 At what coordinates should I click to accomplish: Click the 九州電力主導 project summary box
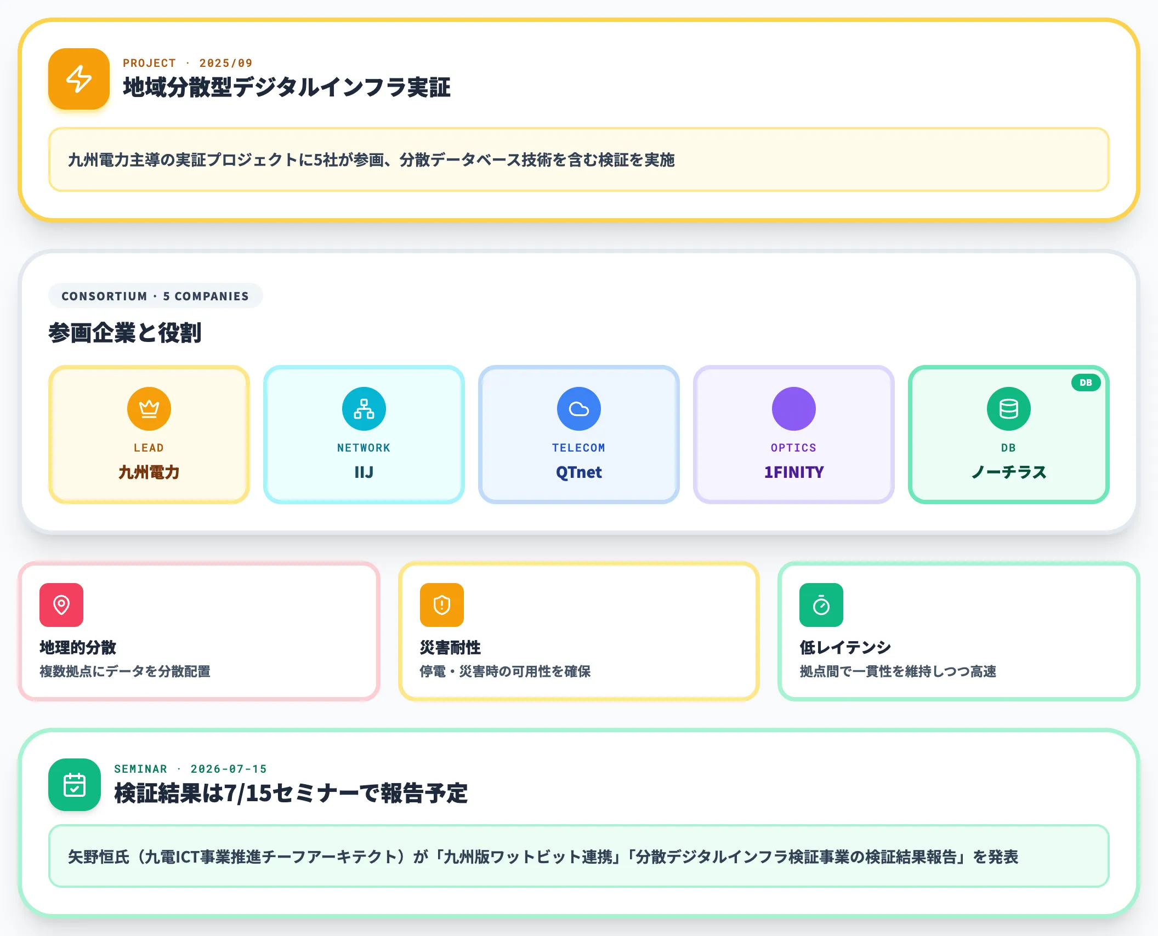[x=579, y=159]
